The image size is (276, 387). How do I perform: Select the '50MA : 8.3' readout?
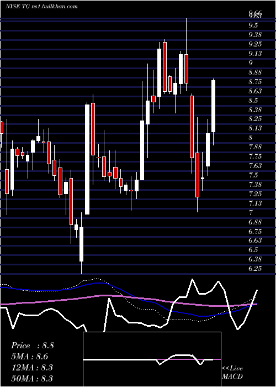pos(32,378)
